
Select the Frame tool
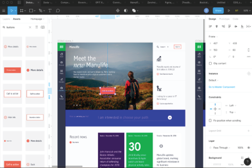pos(21,10)
